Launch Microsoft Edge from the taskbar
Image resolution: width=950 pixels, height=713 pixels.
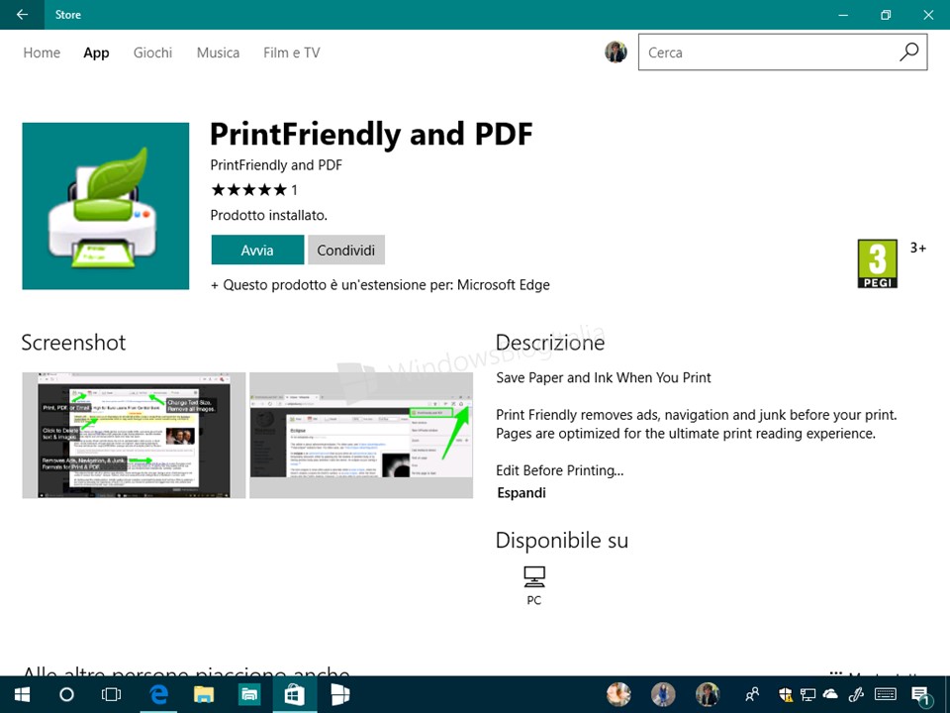pyautogui.click(x=158, y=695)
